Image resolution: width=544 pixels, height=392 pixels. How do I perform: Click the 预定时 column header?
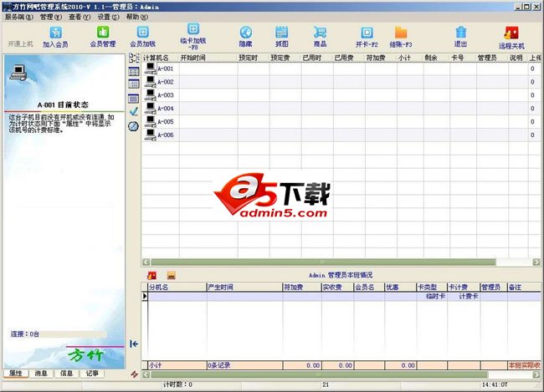pyautogui.click(x=254, y=58)
